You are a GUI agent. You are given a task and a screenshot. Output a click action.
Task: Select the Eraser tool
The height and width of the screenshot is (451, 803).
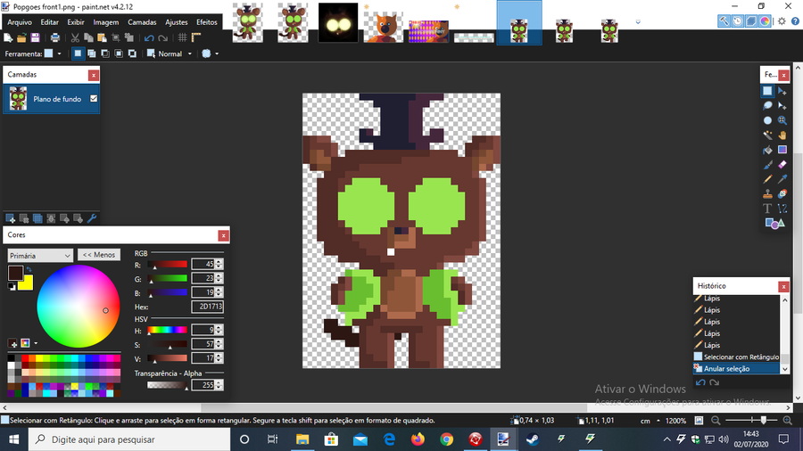pyautogui.click(x=782, y=165)
